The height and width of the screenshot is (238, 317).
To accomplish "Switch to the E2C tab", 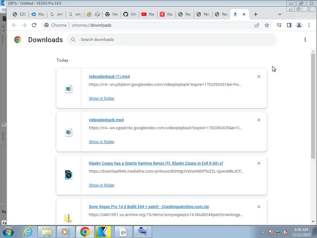I will click(x=20, y=14).
